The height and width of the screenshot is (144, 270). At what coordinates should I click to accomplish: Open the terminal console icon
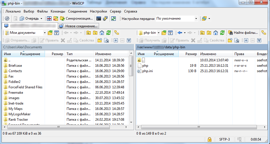coord(99,18)
